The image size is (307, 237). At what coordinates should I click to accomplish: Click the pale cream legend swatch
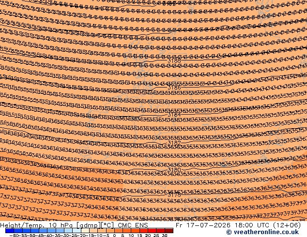[85, 231]
